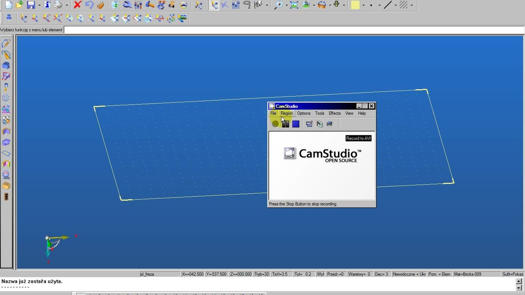Click the blue Stop recording button
Image resolution: width=525 pixels, height=295 pixels.
296,124
